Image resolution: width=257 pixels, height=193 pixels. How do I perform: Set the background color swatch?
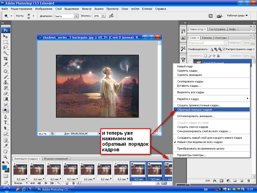coord(8,171)
